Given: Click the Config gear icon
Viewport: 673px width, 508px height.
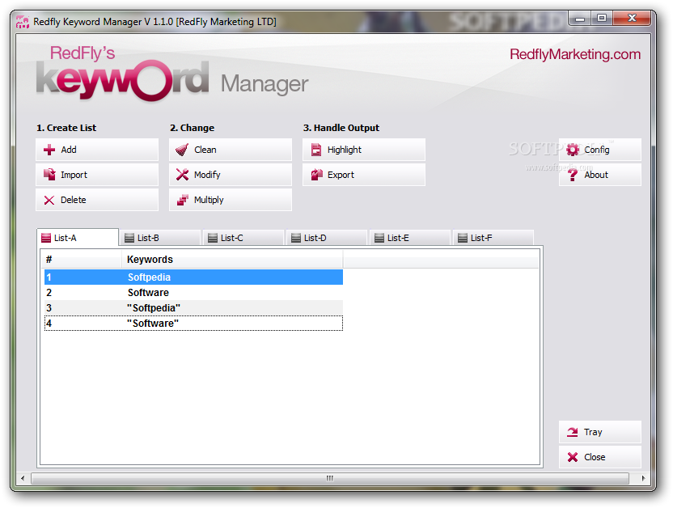Looking at the screenshot, I should pos(573,150).
